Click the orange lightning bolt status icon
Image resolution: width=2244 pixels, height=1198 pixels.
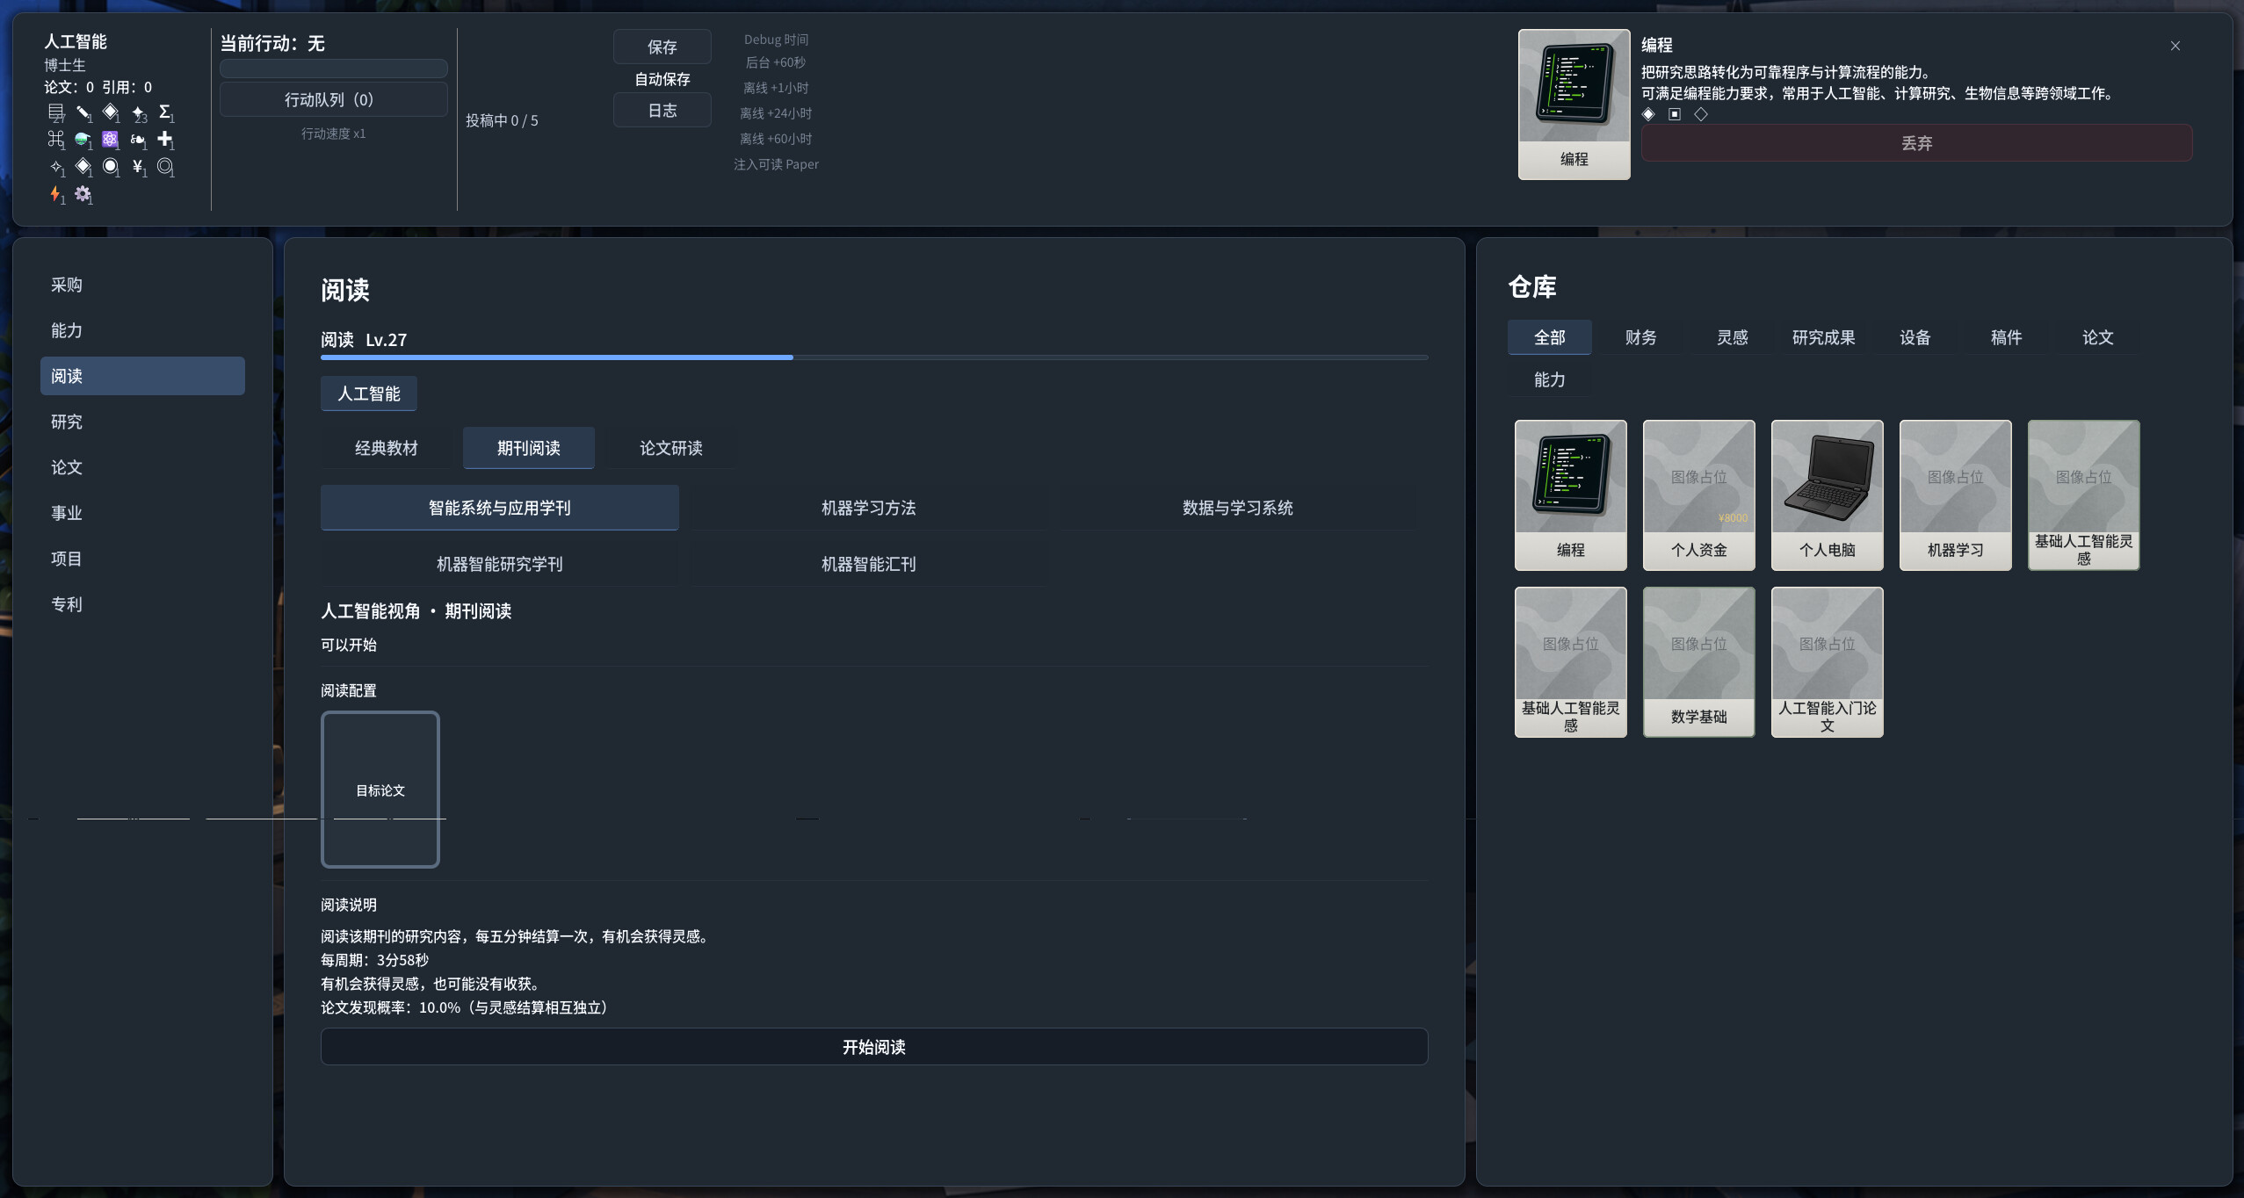(x=54, y=193)
